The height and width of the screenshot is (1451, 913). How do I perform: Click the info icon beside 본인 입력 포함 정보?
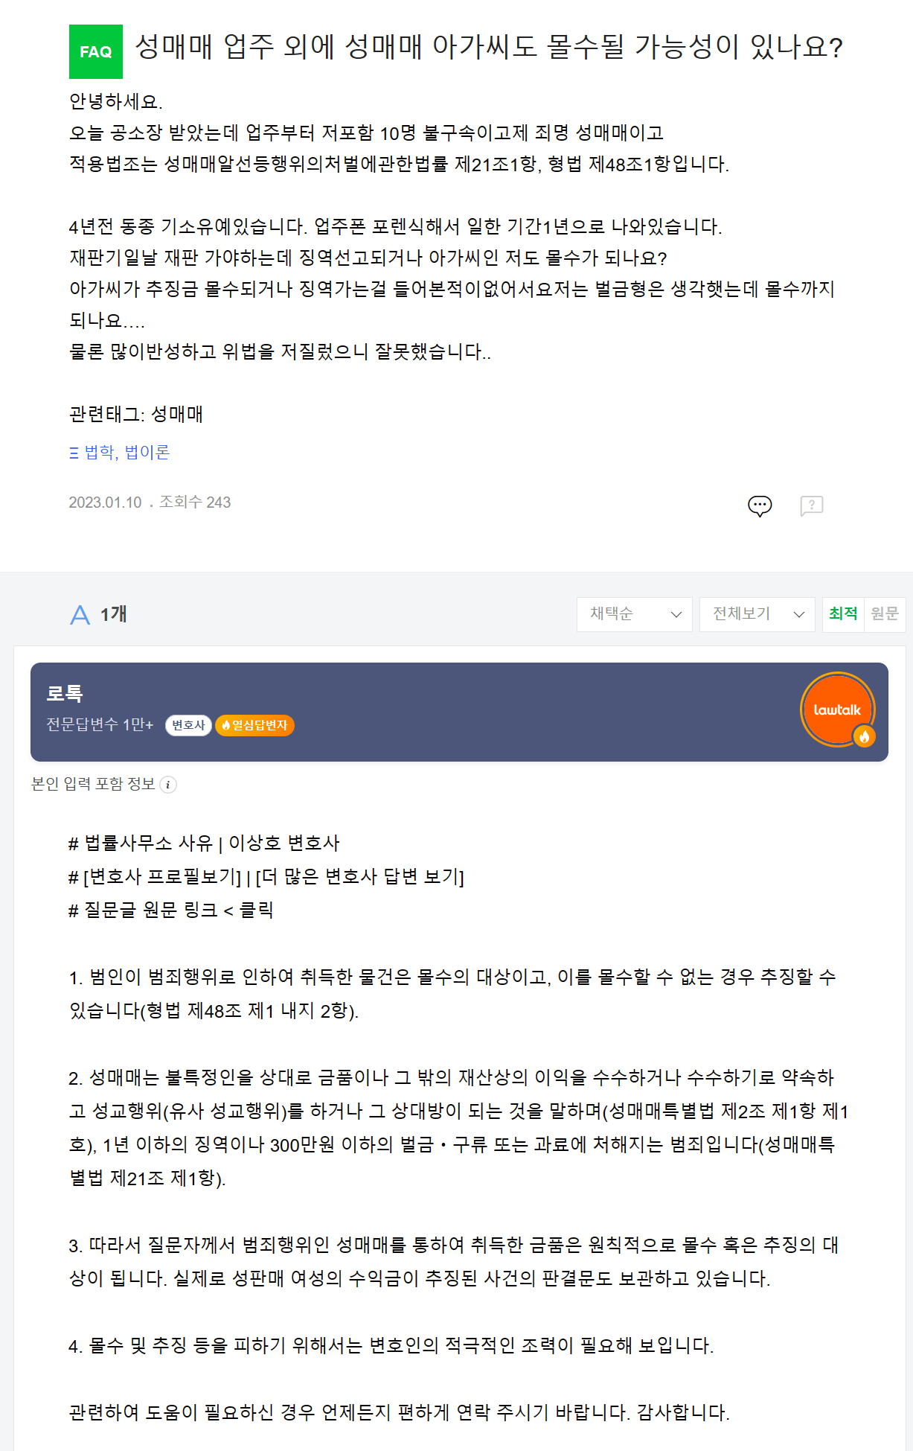168,785
